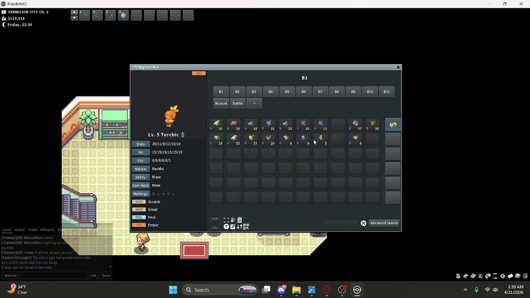Viewport: 530px width, 298px height.
Task: Select the level 16 Pokémon slot
Action: [x=216, y=140]
